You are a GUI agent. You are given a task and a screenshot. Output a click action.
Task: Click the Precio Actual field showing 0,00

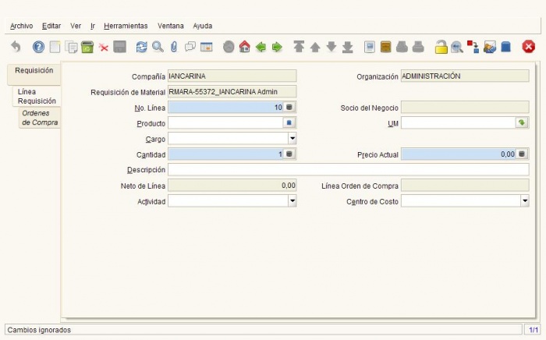click(459, 154)
